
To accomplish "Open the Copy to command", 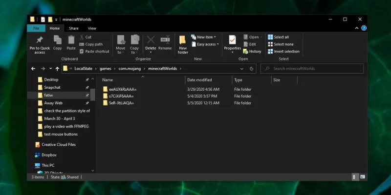I will click(134, 44).
